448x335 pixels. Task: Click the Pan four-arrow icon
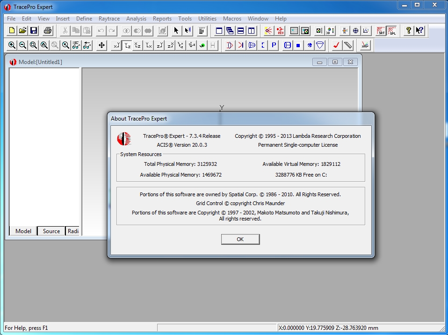point(101,45)
